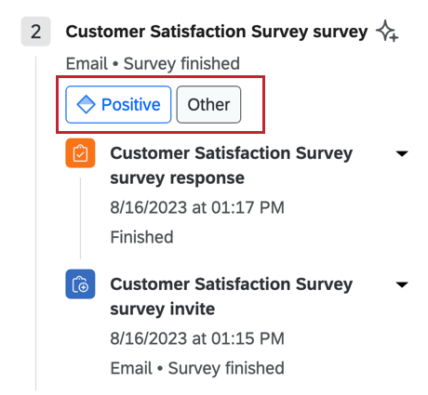Open the survey response title text
This screenshot has height=395, width=428.
coord(232,165)
